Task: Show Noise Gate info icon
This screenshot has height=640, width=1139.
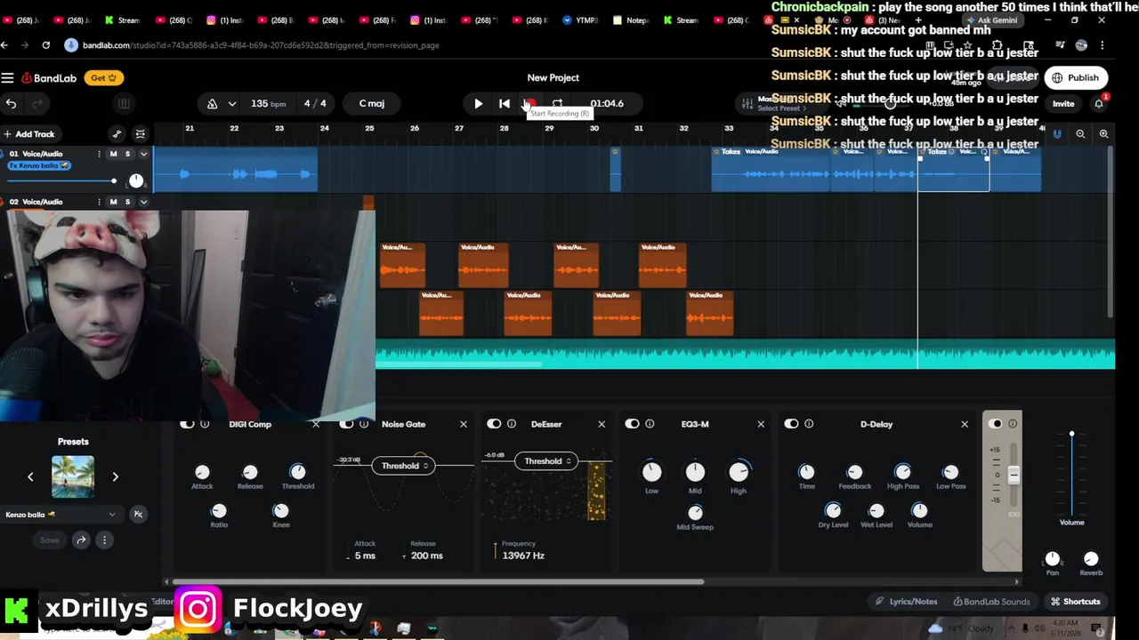Action: [x=363, y=425]
